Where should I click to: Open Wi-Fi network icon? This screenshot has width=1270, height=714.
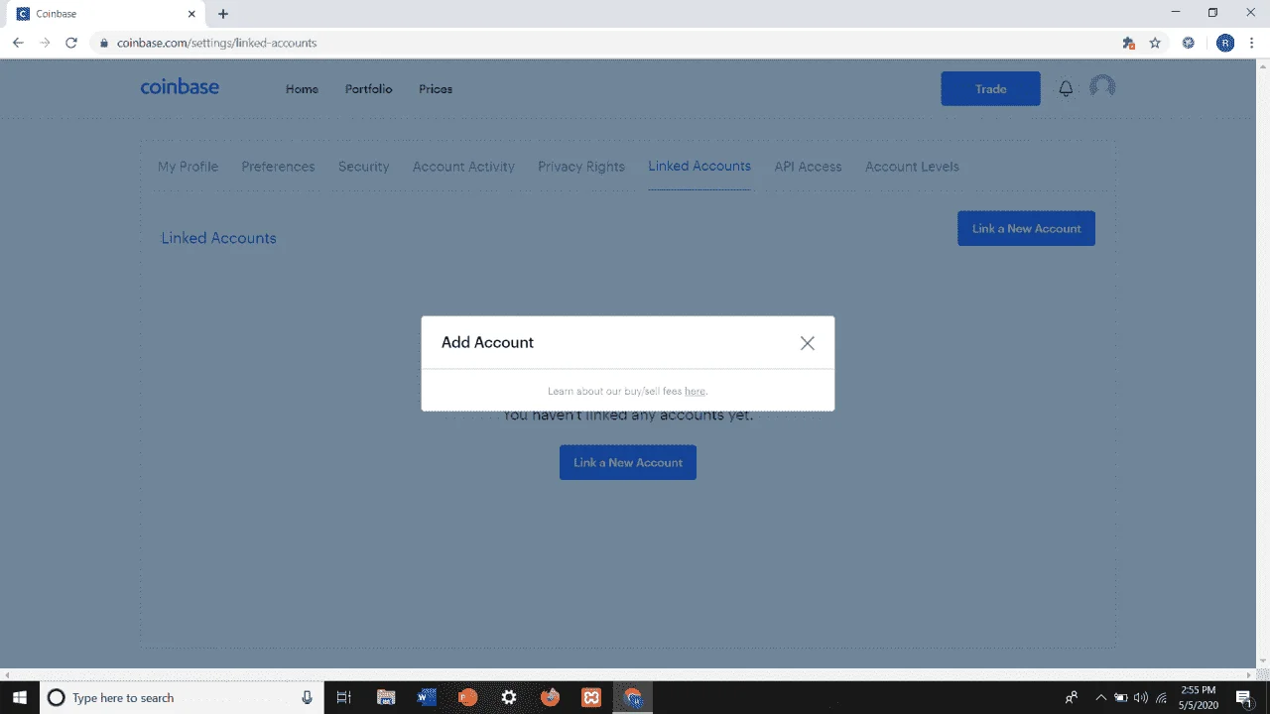(x=1161, y=697)
